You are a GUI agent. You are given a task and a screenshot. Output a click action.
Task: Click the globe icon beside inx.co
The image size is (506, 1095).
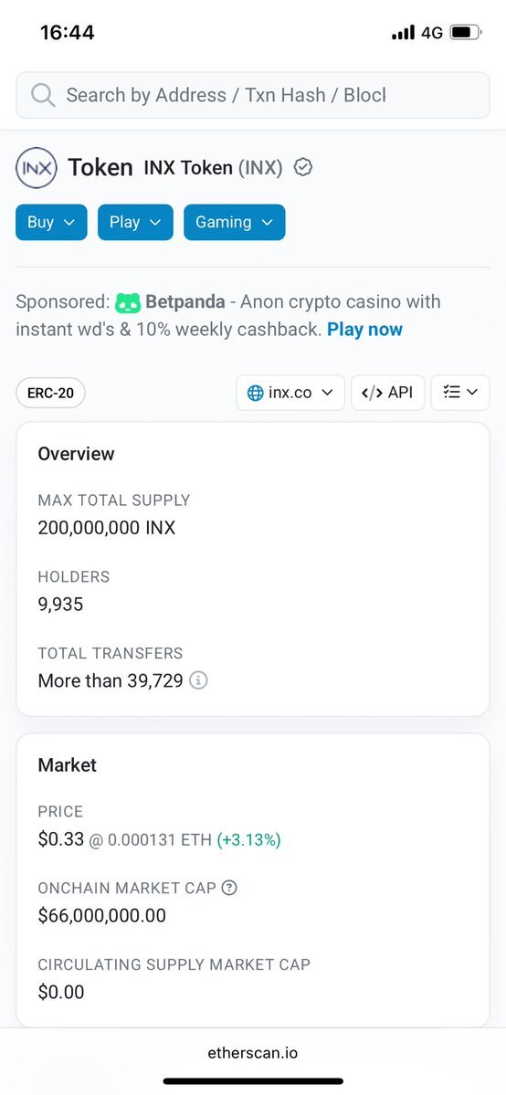point(256,393)
